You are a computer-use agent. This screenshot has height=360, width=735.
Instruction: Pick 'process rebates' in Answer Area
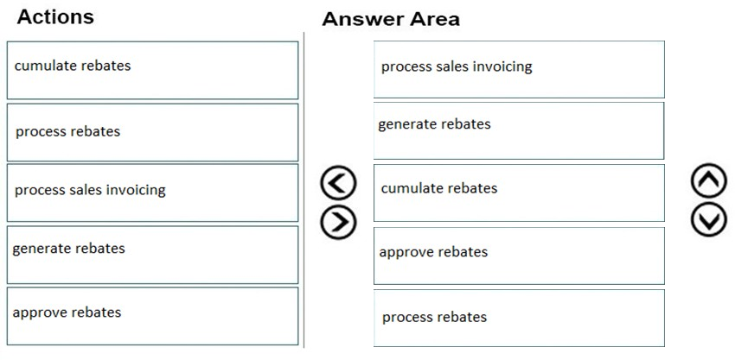click(x=519, y=318)
